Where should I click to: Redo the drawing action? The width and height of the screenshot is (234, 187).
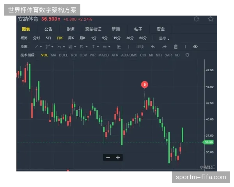coord(164,47)
